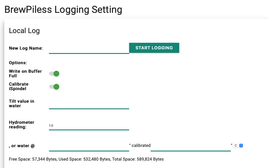Click the New Log Name text field
The height and width of the screenshot is (168, 268).
(x=89, y=50)
